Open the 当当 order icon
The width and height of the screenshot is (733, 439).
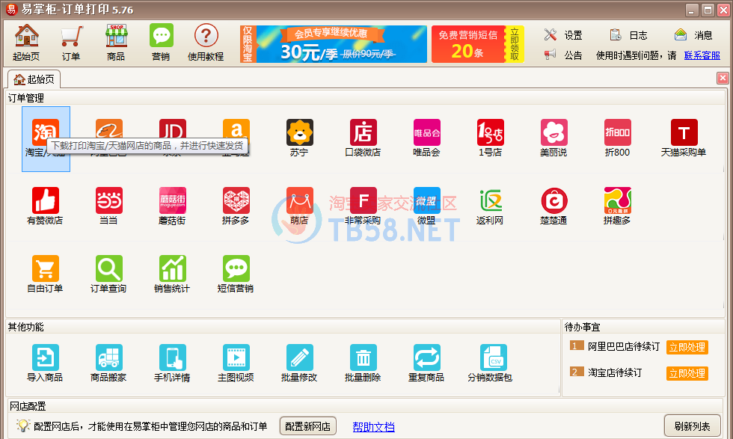pos(109,206)
